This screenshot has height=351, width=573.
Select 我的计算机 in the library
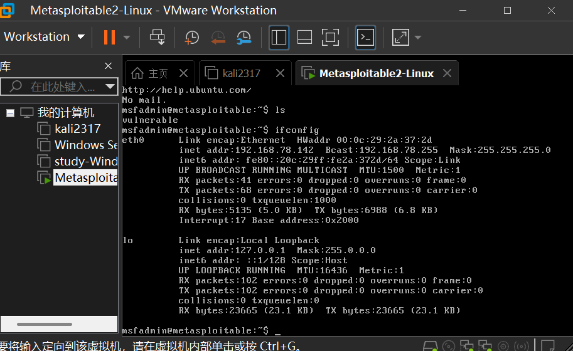click(65, 113)
